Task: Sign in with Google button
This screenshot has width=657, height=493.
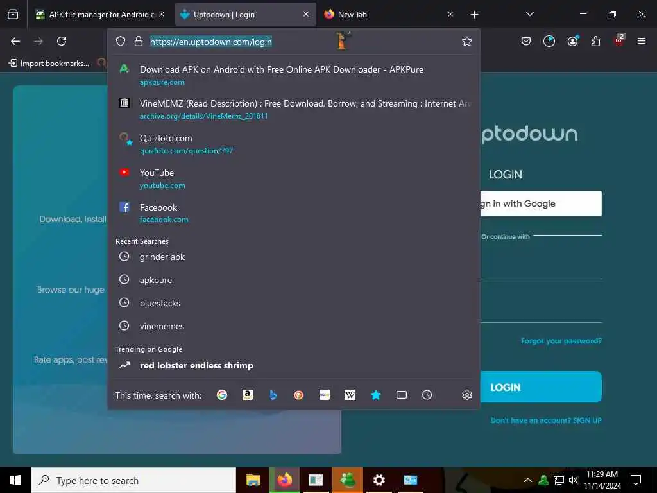Action: pos(540,203)
